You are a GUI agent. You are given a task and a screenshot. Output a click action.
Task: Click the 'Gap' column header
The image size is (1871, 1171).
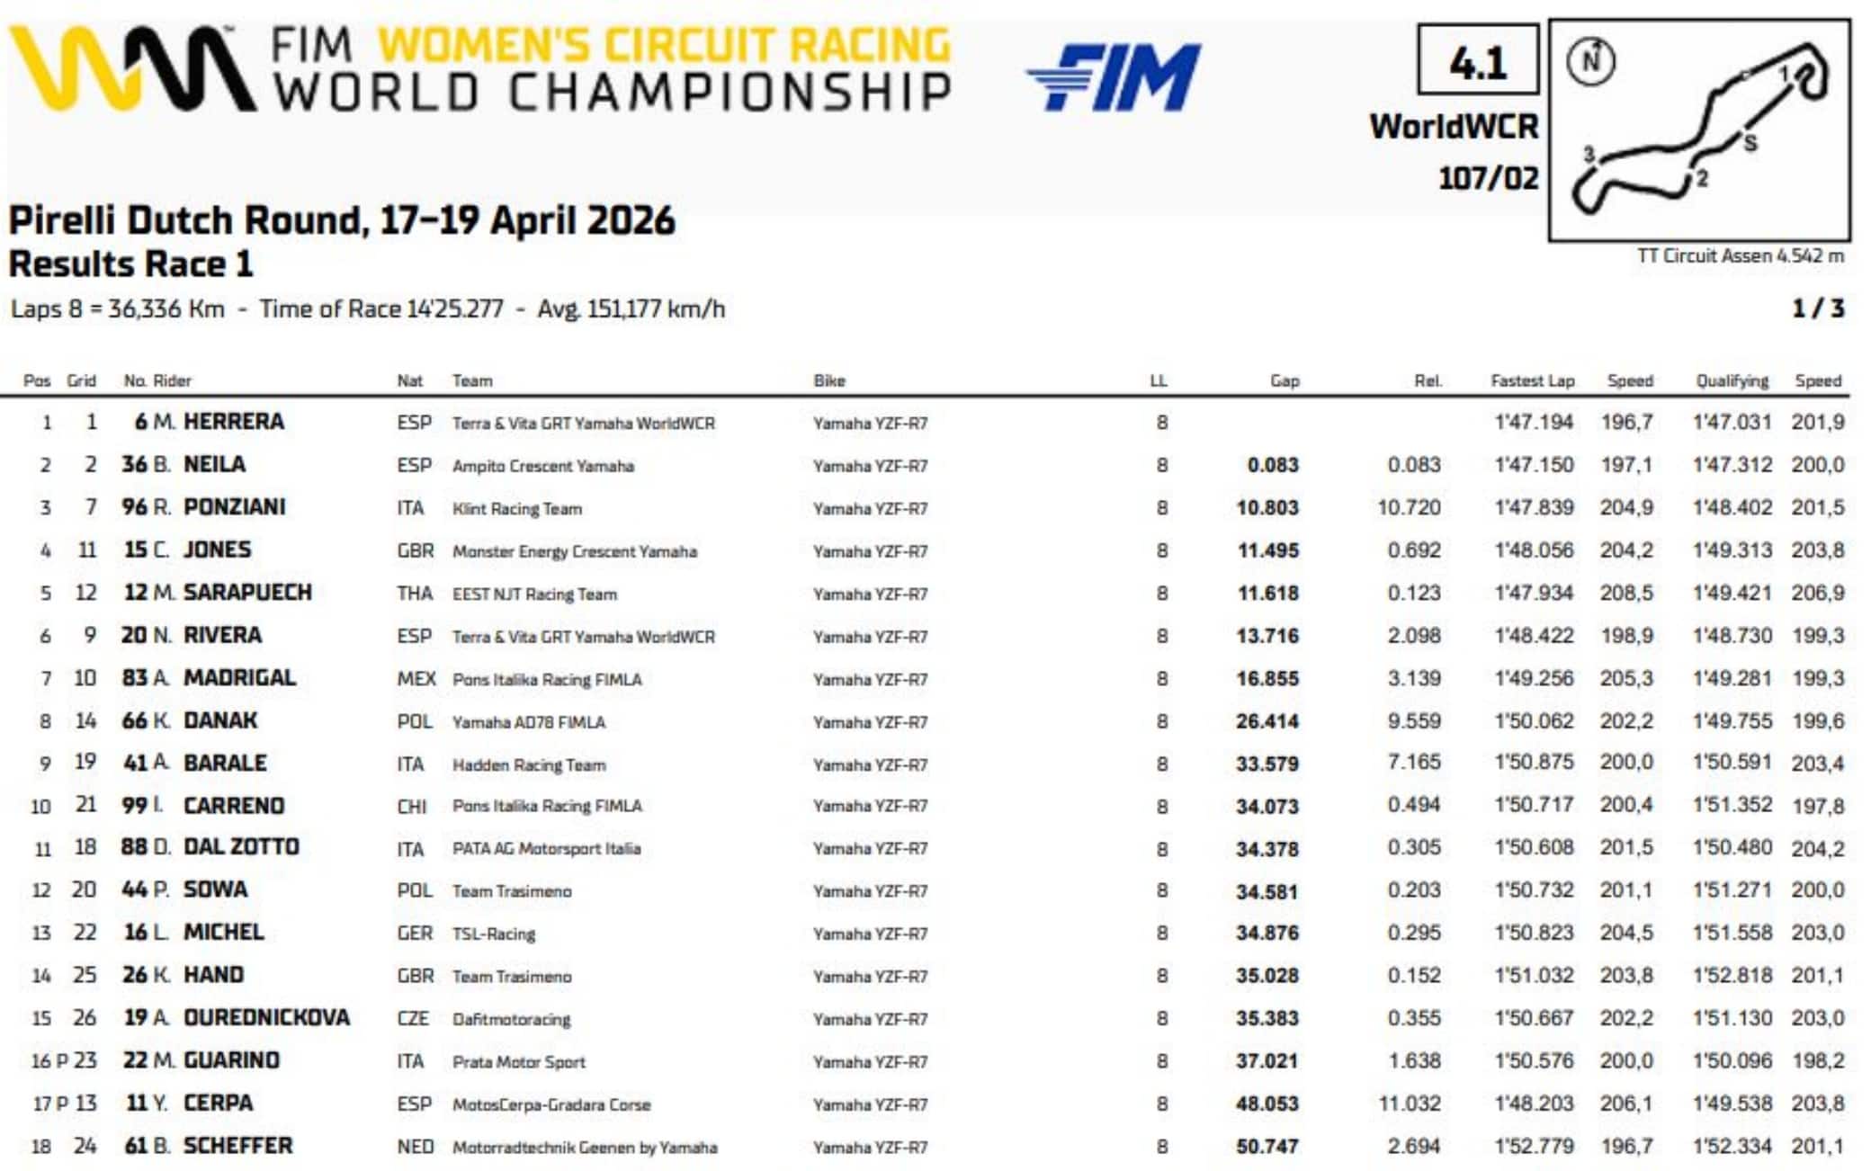pos(1285,380)
